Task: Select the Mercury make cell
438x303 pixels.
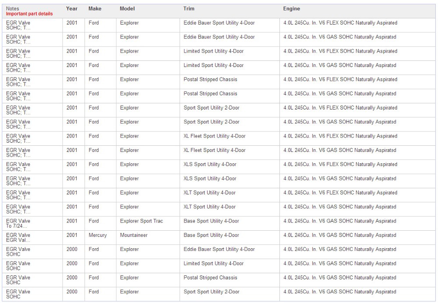Action: pos(98,235)
